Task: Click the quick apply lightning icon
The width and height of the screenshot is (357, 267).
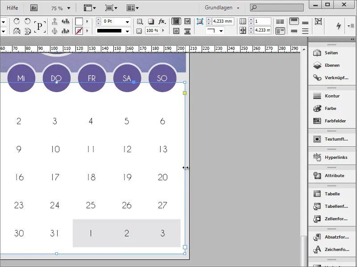Action: 339,26
